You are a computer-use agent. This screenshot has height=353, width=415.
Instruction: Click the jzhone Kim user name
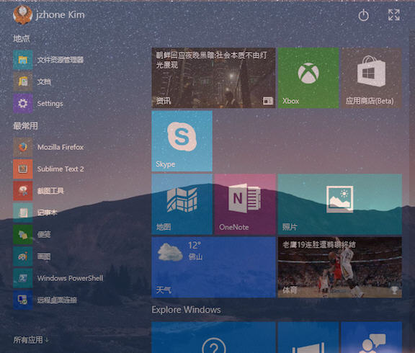pos(60,15)
